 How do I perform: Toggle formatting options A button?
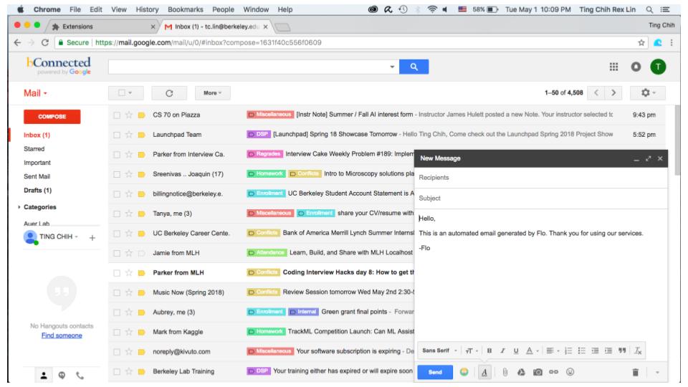[484, 372]
